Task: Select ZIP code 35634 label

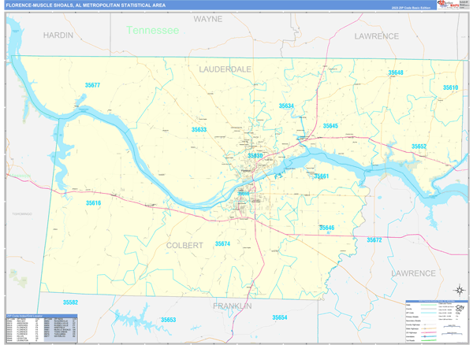Action: coord(286,106)
